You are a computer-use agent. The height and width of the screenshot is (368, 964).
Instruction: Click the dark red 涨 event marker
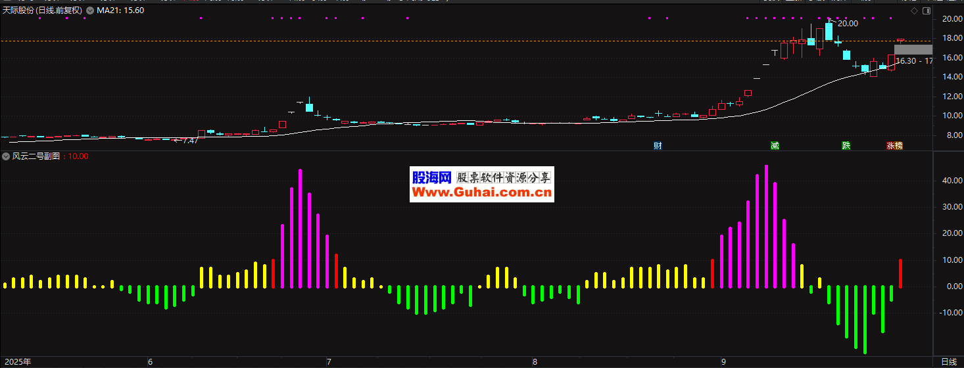pos(890,145)
